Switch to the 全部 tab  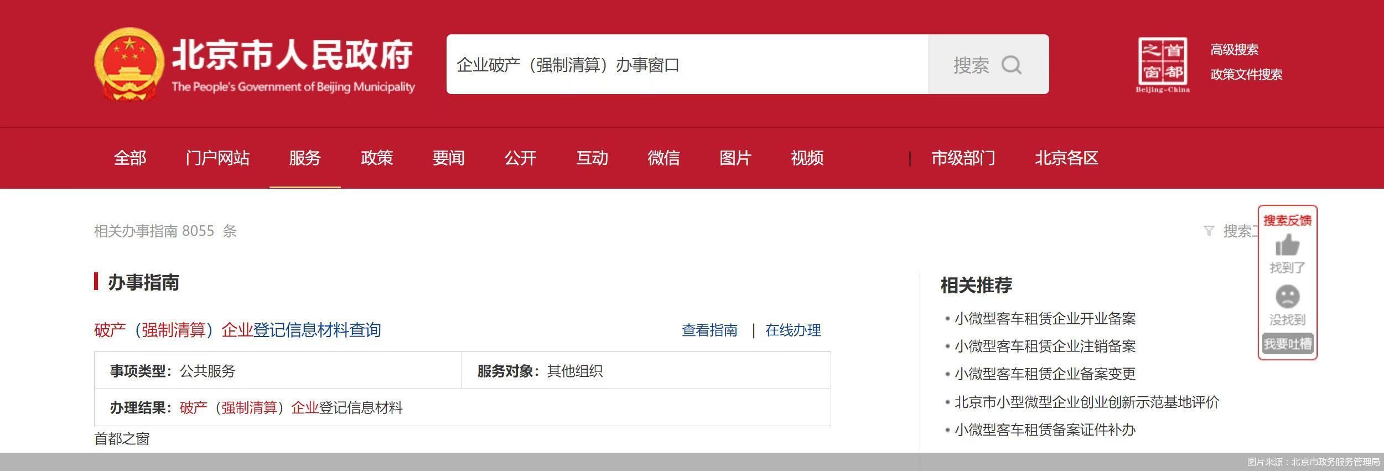[x=129, y=158]
